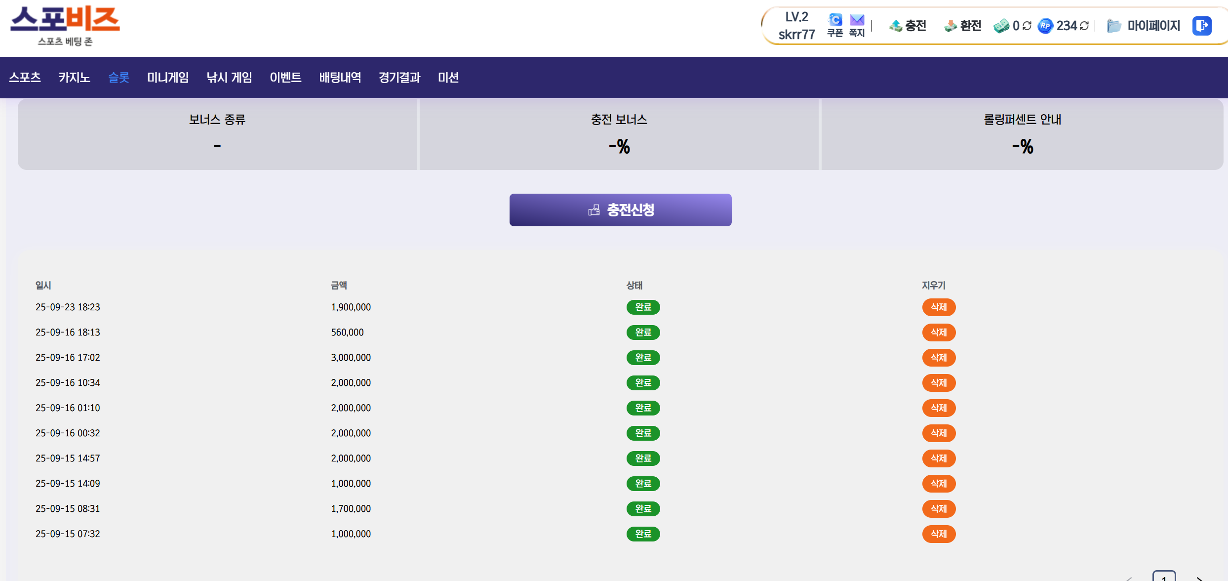1228x581 pixels.
Task: Click the green cash stack icon
Action: pos(1001,26)
